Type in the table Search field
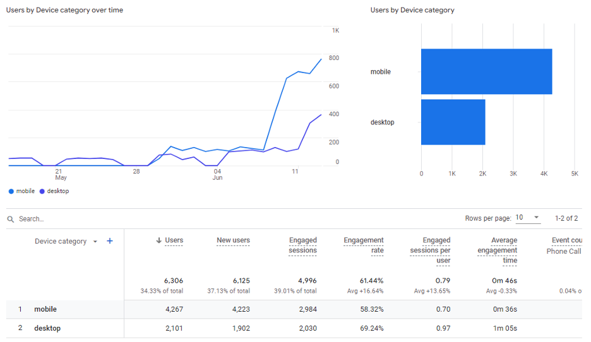This screenshot has height=342, width=591. (x=126, y=219)
